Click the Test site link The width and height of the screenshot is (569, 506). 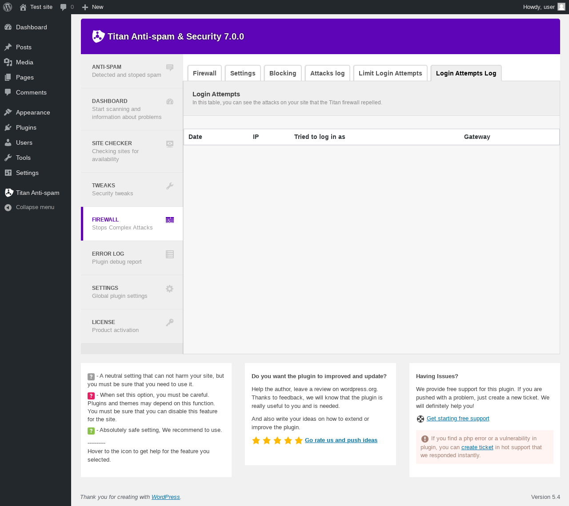coord(41,7)
